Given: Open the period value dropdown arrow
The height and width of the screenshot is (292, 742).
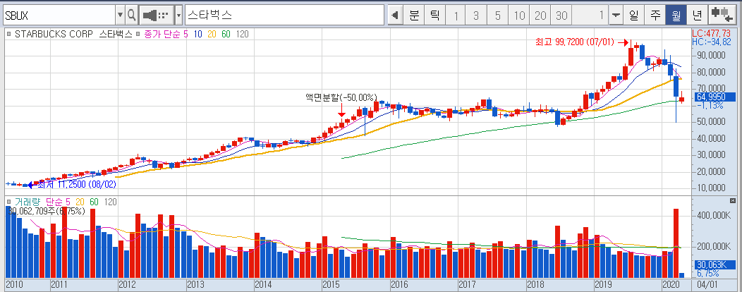Looking at the screenshot, I should coord(615,15).
